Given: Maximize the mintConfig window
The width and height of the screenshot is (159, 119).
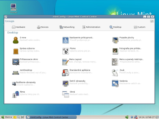Looking at the screenshot, I should click(x=149, y=17).
